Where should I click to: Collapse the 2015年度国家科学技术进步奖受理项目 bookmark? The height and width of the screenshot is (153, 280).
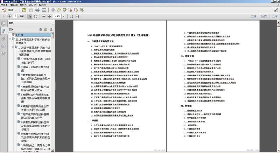tap(10, 39)
